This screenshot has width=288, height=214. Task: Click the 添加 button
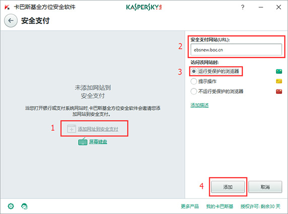coord(228,187)
